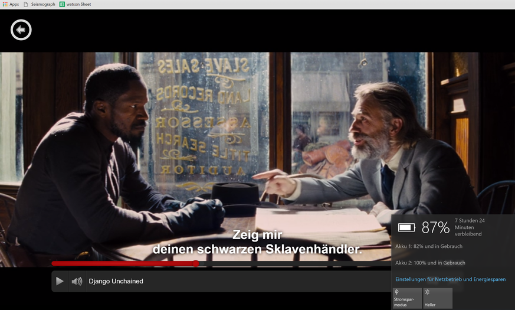
Task: Click the 87% battery percentage
Action: pyautogui.click(x=435, y=227)
